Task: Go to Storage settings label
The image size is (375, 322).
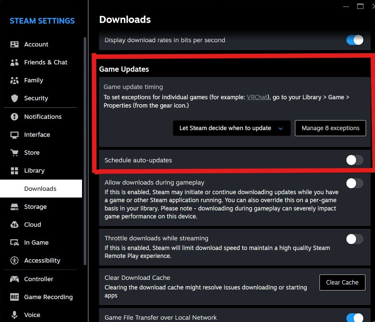Action: point(36,207)
